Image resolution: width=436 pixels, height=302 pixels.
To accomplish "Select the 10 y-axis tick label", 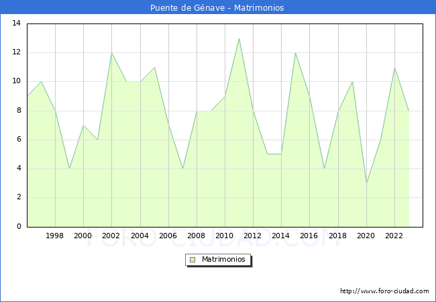I will coord(17,81).
